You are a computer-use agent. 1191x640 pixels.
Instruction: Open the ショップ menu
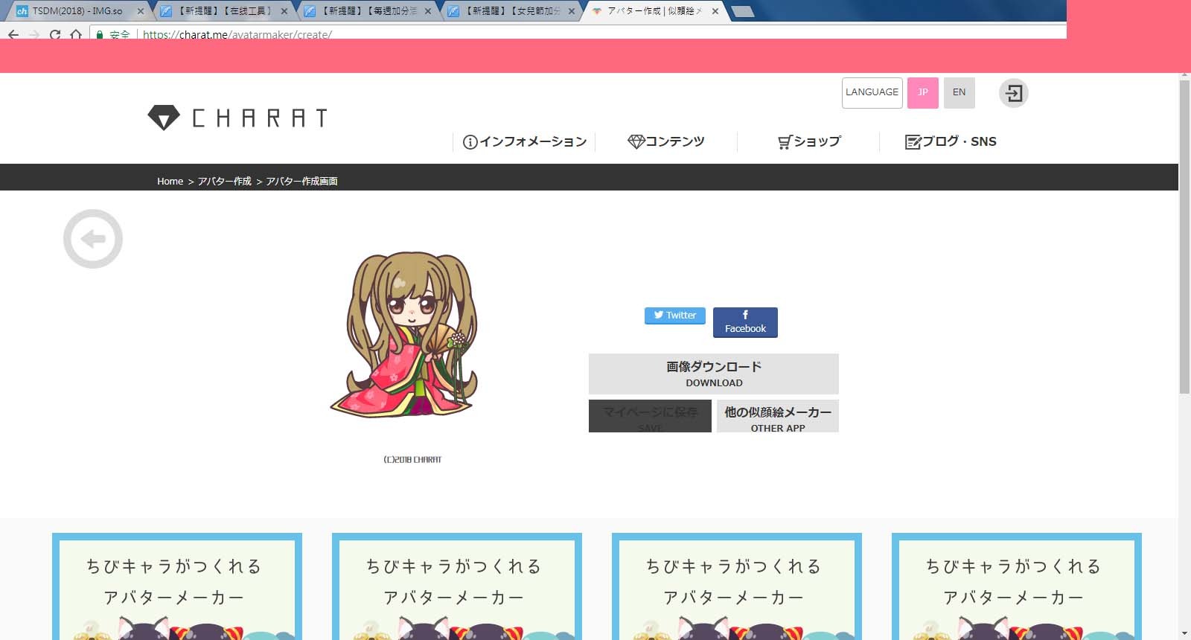(809, 141)
